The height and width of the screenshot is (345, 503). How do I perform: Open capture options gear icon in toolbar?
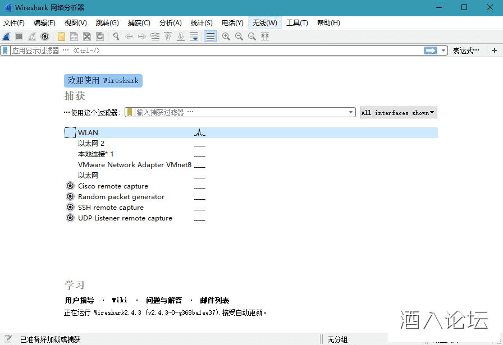45,36
